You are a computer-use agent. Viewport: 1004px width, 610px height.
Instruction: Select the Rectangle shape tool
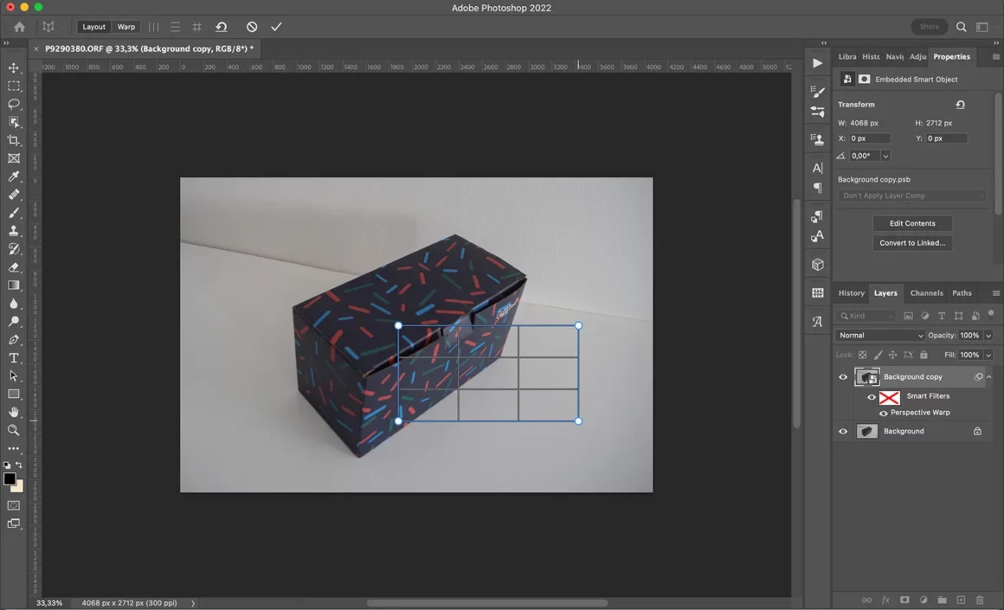point(14,394)
